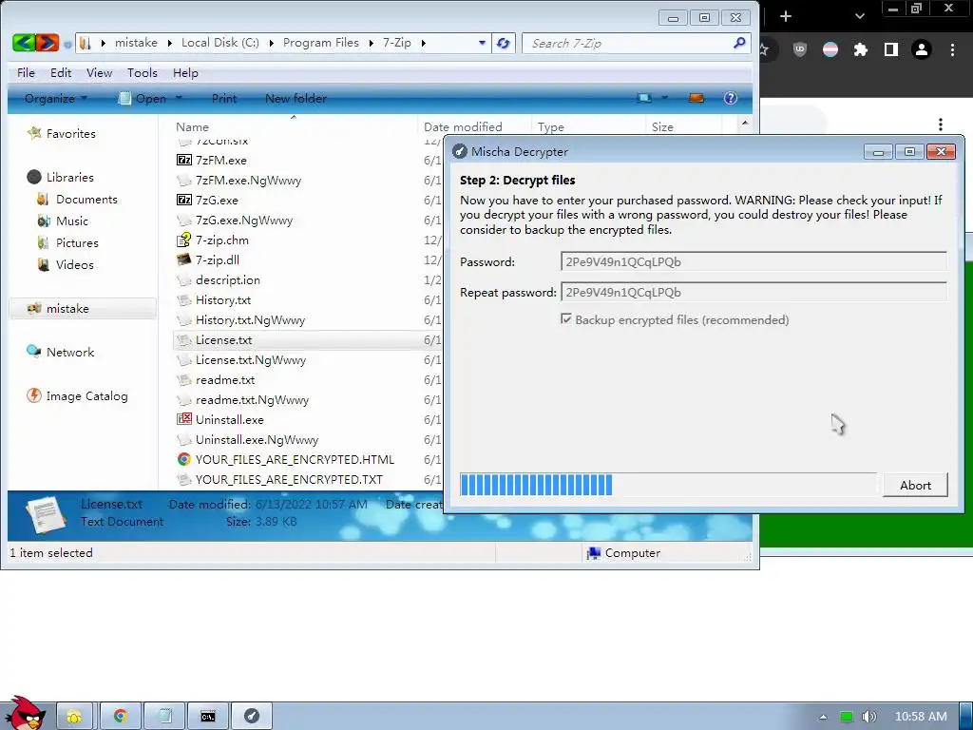Open the Mischa Decrypter taskbar icon
This screenshot has height=730, width=973.
252,717
